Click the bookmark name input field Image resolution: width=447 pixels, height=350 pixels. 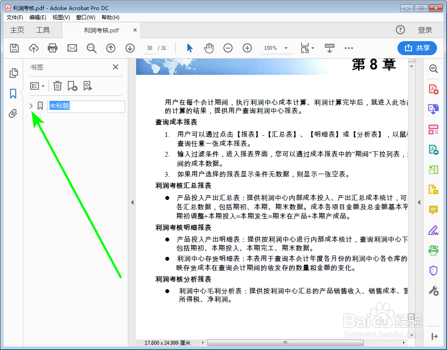pyautogui.click(x=86, y=106)
